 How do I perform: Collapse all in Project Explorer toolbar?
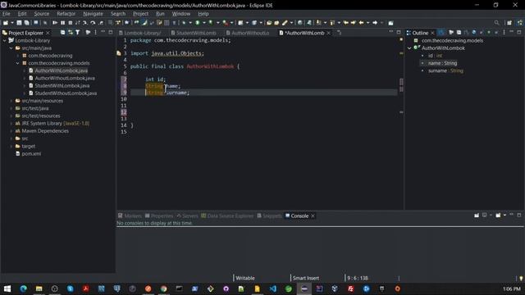click(x=62, y=33)
